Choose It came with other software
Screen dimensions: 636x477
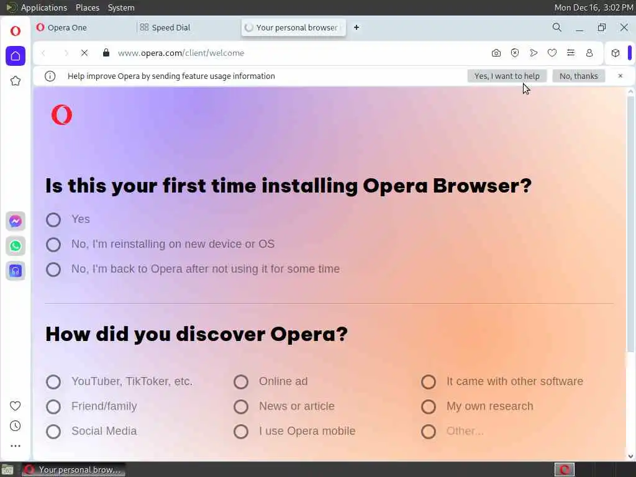429,382
